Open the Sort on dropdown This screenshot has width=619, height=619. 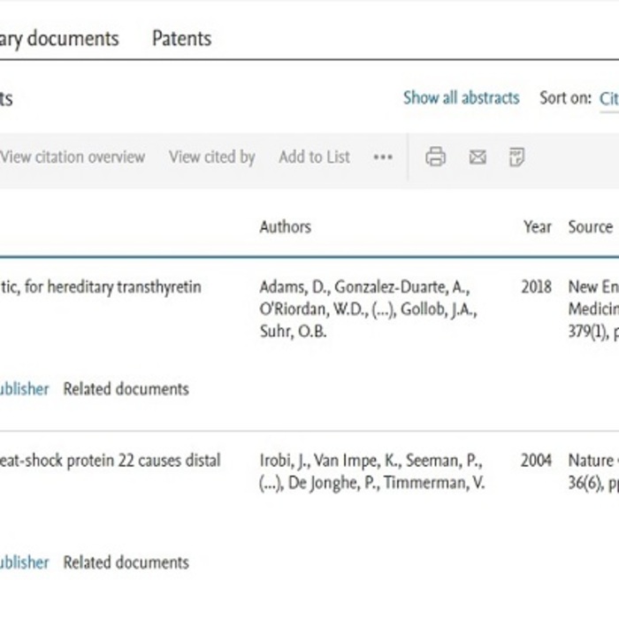tap(608, 99)
